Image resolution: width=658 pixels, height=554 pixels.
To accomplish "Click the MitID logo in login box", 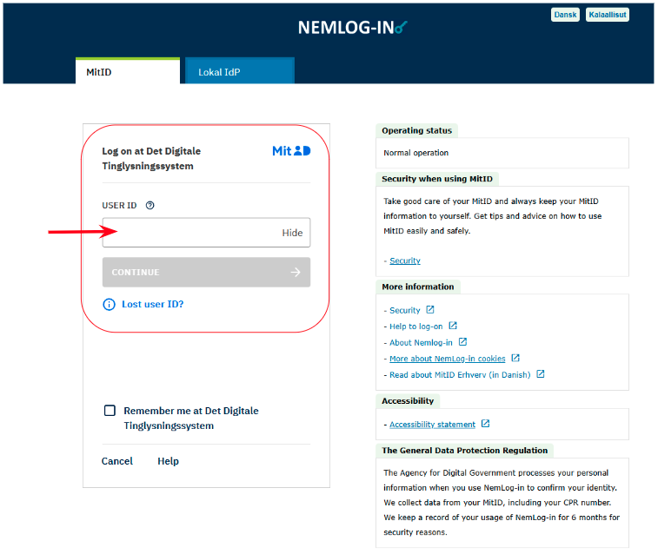I will click(x=291, y=151).
